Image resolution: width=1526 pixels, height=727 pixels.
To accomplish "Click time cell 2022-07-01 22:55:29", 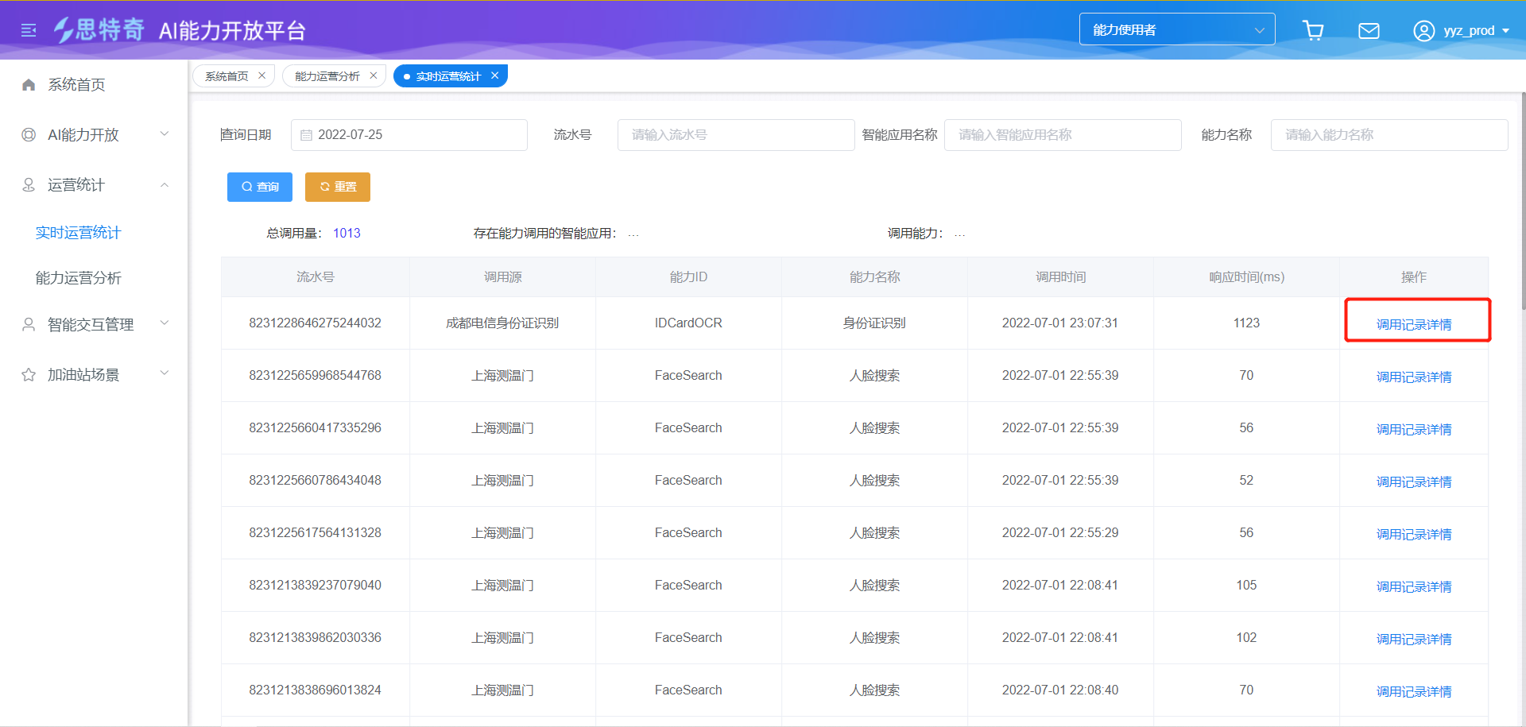I will [x=1060, y=532].
